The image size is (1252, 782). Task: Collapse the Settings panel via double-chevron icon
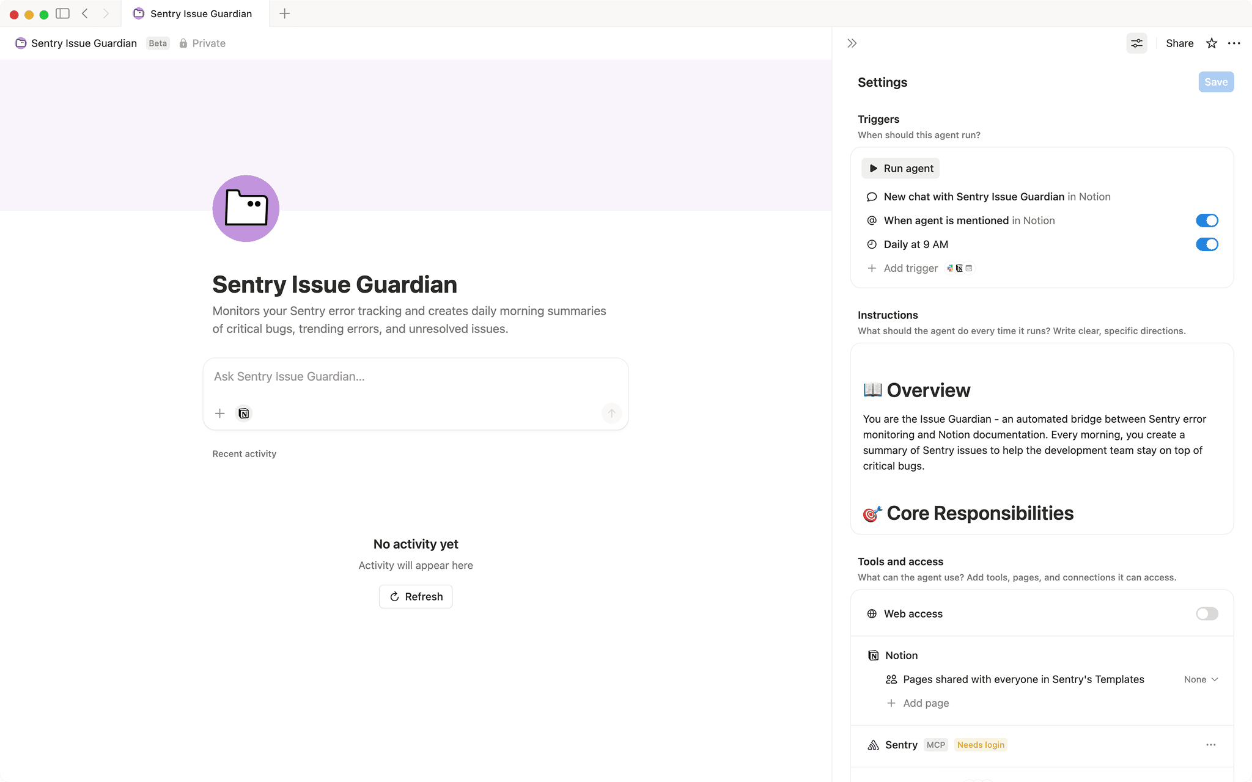point(851,43)
